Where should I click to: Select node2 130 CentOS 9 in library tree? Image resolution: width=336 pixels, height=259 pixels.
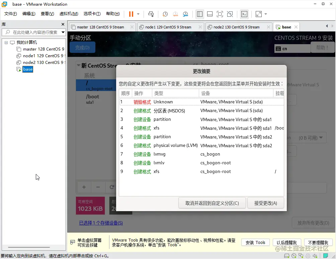coord(40,63)
